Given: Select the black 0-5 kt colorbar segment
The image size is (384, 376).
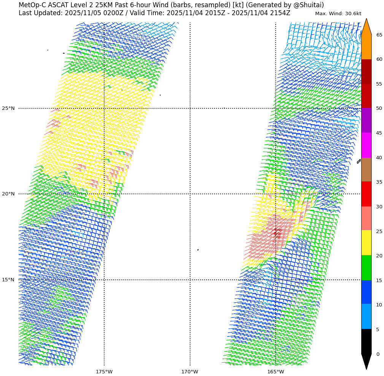Looking at the screenshot, I should tap(366, 341).
